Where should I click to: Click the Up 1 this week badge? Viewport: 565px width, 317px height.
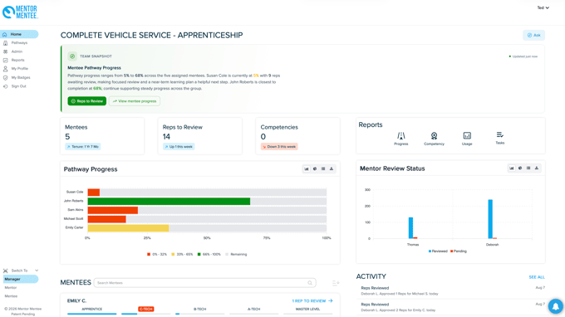179,147
